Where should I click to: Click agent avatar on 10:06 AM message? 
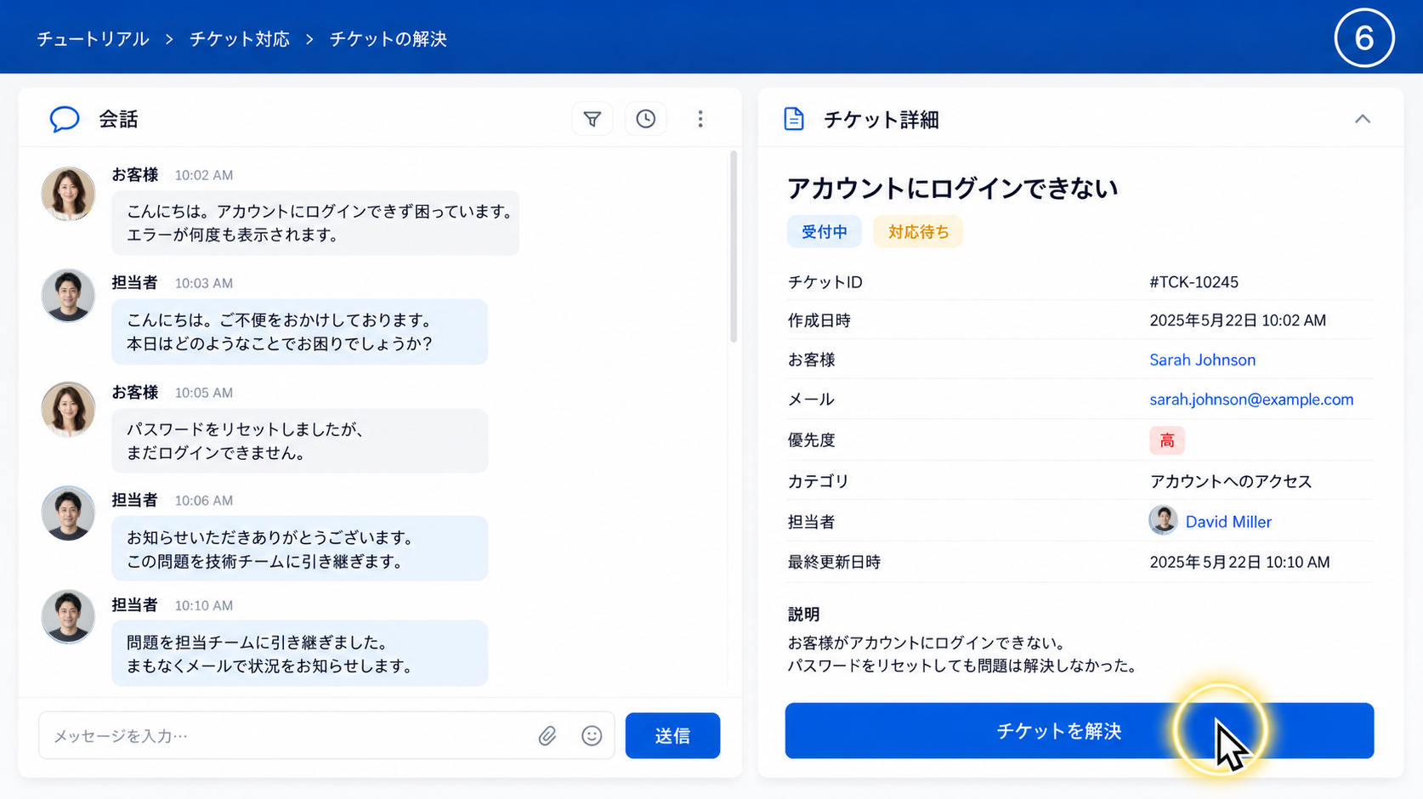pos(68,513)
